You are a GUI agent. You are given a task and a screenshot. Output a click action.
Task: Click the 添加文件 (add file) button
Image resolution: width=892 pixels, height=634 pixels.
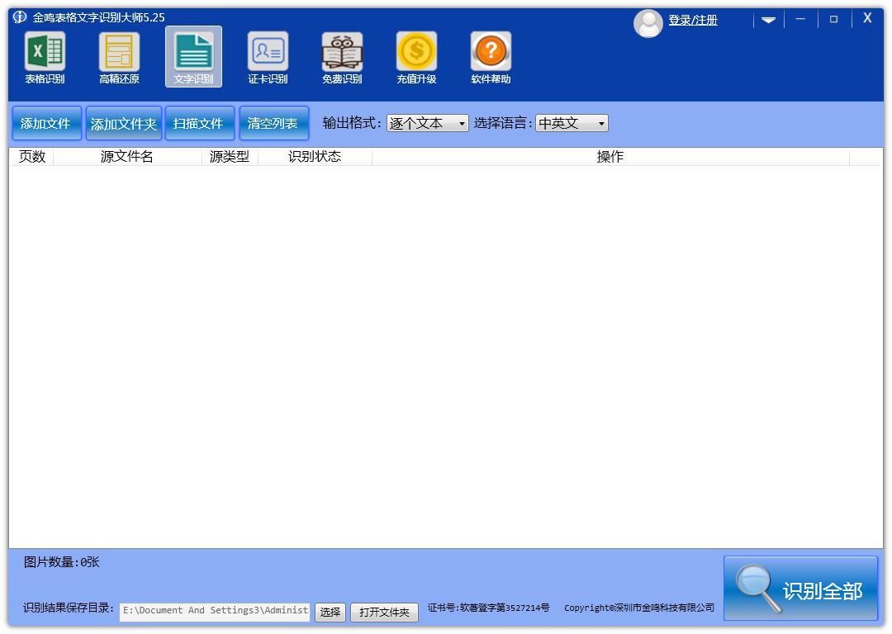[x=46, y=122]
